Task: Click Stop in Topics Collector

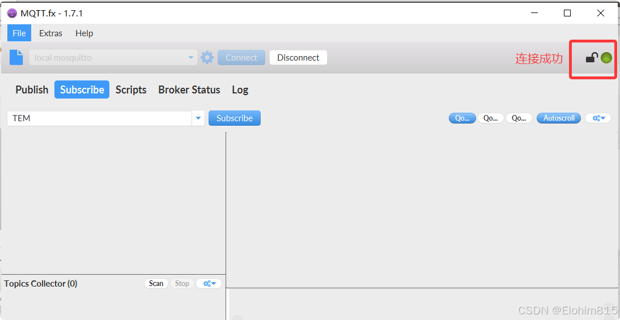Action: click(182, 283)
